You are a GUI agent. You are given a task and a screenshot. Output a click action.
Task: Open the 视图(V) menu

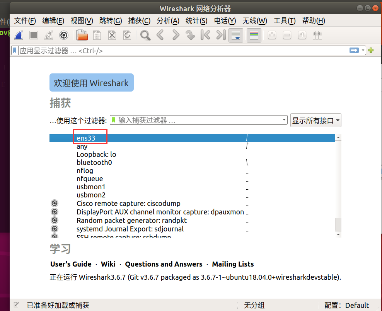coord(82,21)
